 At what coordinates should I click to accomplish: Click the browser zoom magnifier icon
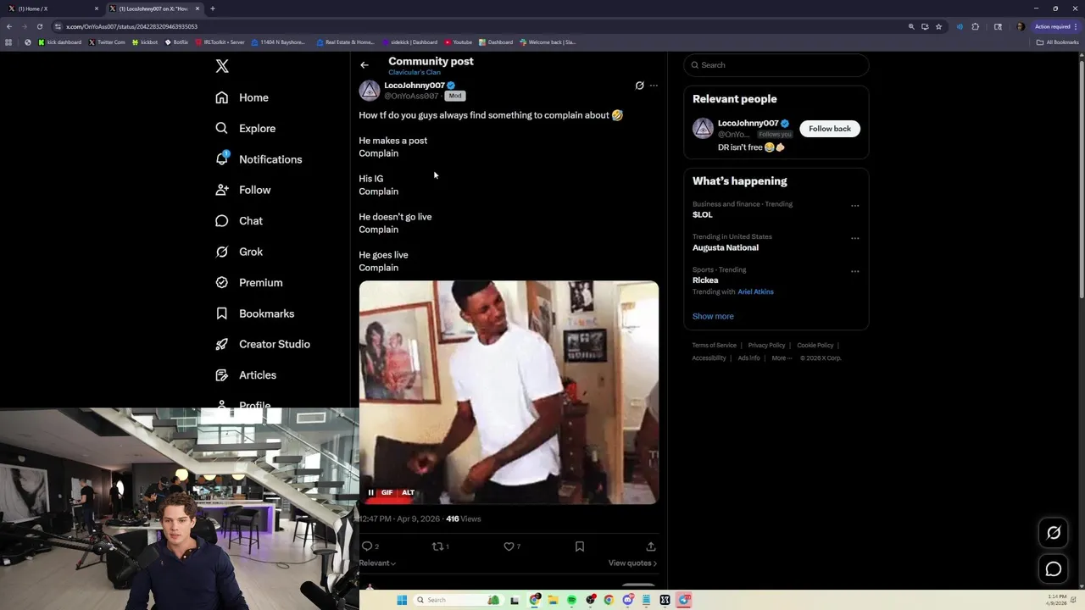click(911, 26)
